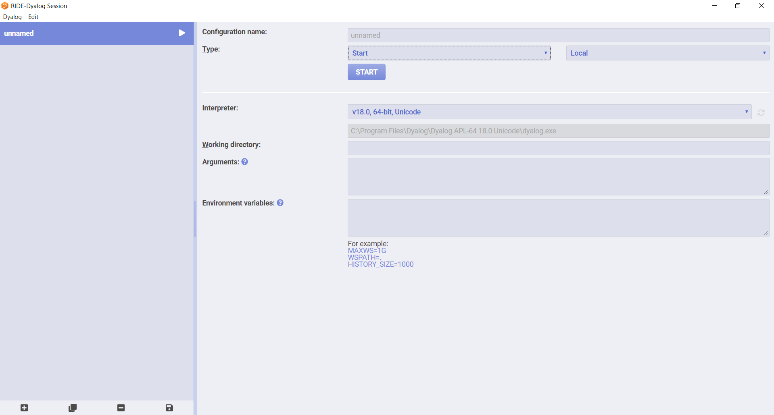Click the WSPATH=. example
The height and width of the screenshot is (415, 774).
[364, 257]
